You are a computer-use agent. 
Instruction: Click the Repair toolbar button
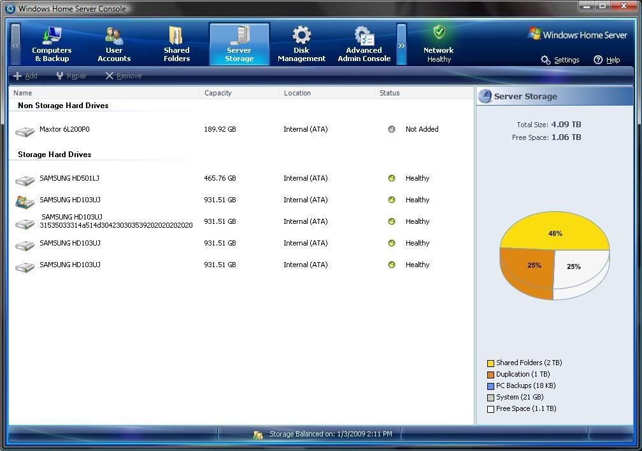(71, 76)
